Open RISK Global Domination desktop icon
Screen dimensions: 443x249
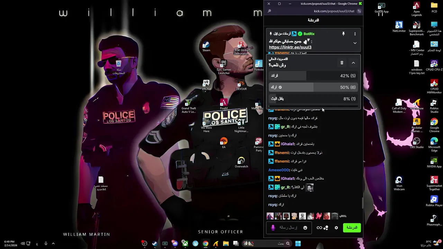pos(241,48)
